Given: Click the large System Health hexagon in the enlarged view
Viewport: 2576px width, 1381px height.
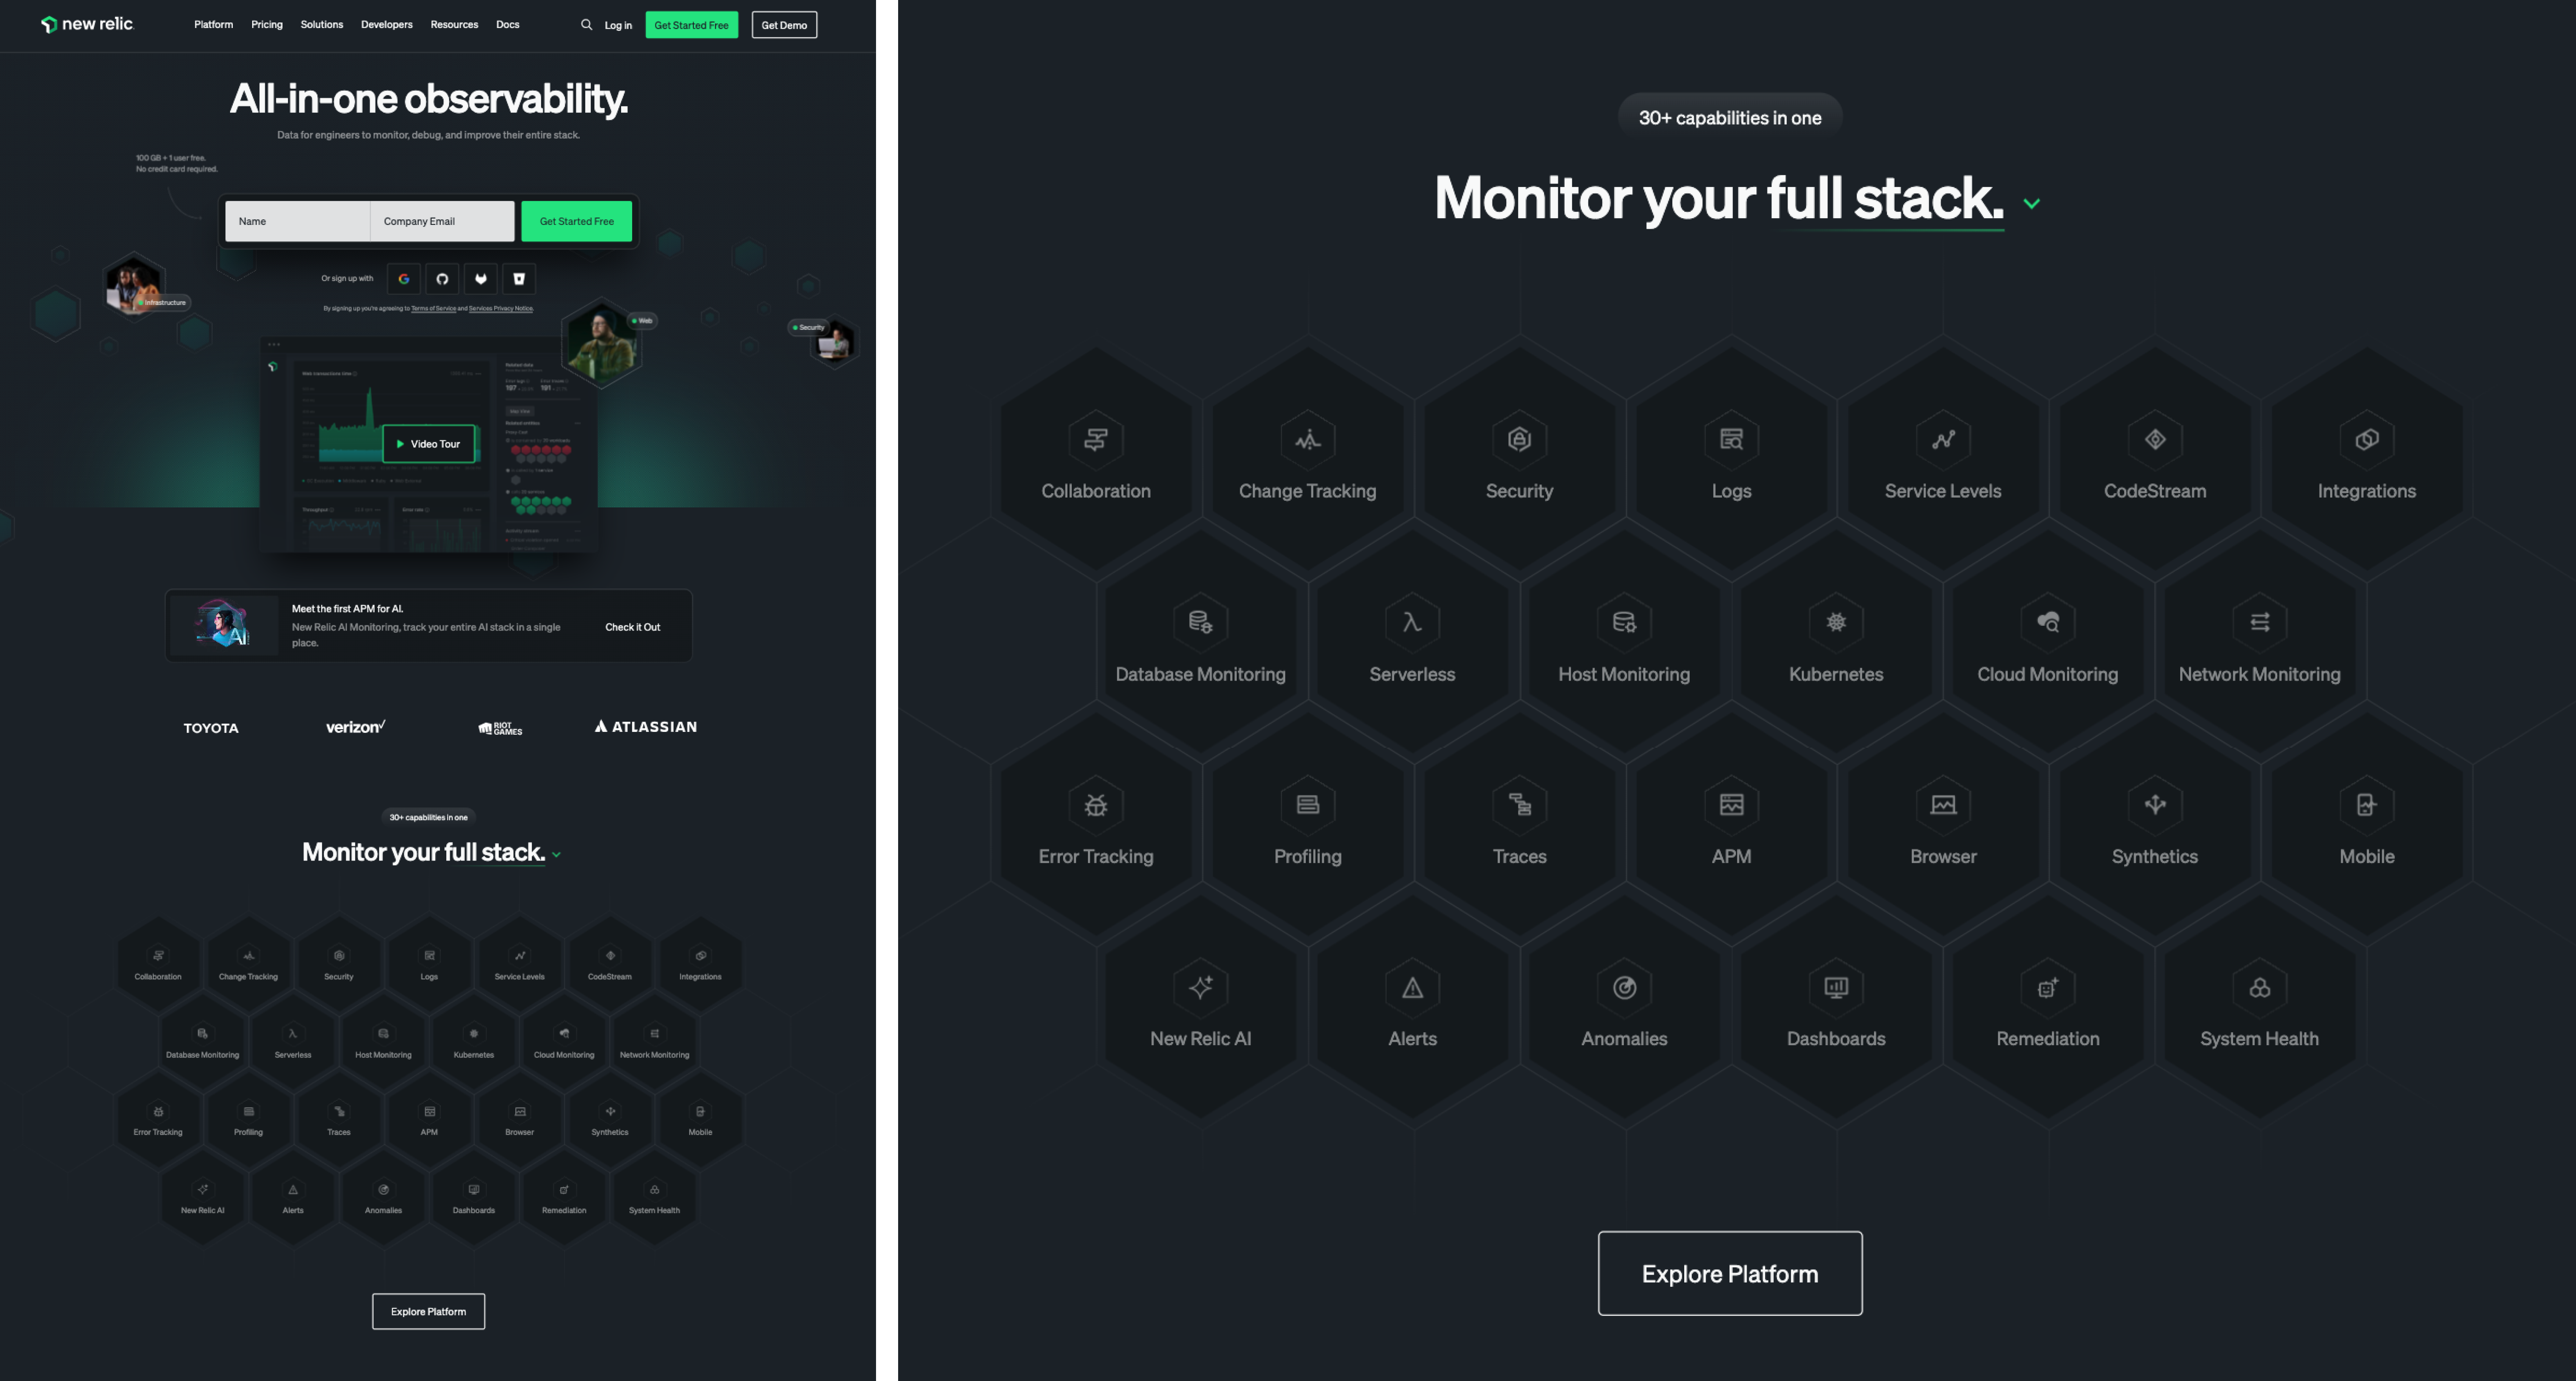Looking at the screenshot, I should (2260, 1007).
